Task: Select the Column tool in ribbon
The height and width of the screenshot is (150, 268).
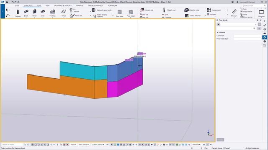Action: 18,13
